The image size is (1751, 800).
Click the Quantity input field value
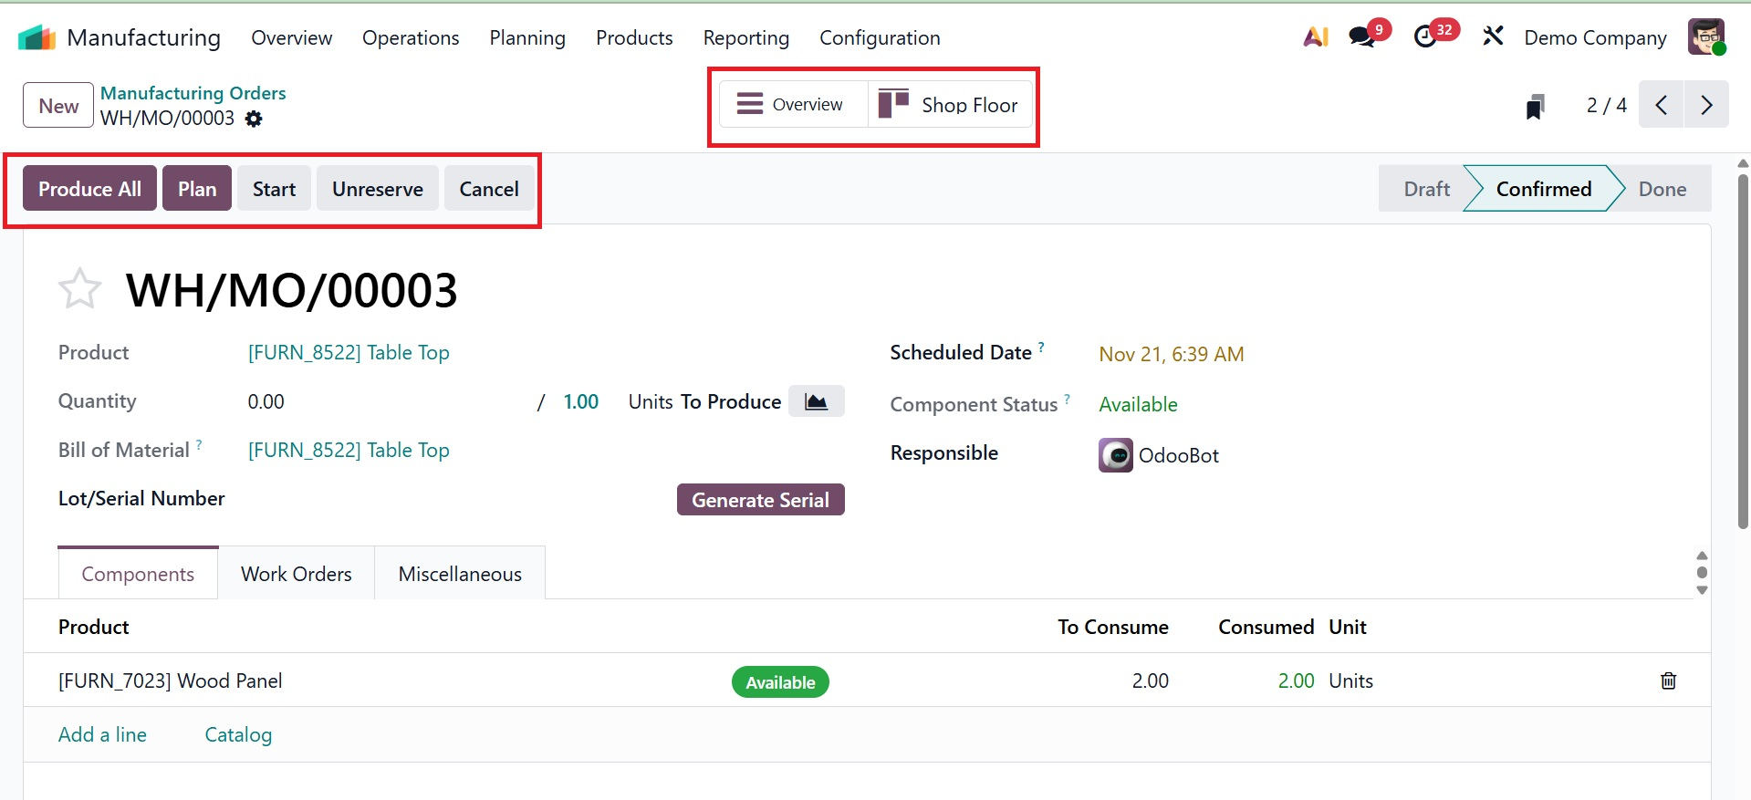[x=266, y=402]
